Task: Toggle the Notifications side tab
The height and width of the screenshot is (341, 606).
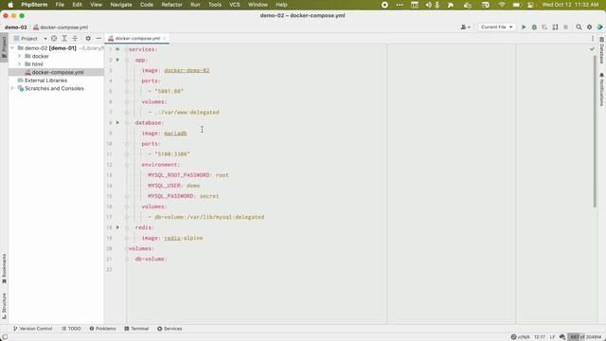Action: pyautogui.click(x=602, y=89)
